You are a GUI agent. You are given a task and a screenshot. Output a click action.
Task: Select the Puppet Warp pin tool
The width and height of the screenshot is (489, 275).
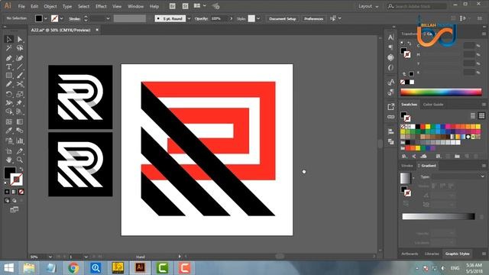pos(20,102)
